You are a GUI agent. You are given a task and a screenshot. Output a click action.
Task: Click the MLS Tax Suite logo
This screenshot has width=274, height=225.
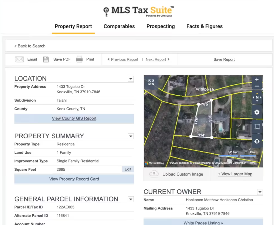(139, 11)
